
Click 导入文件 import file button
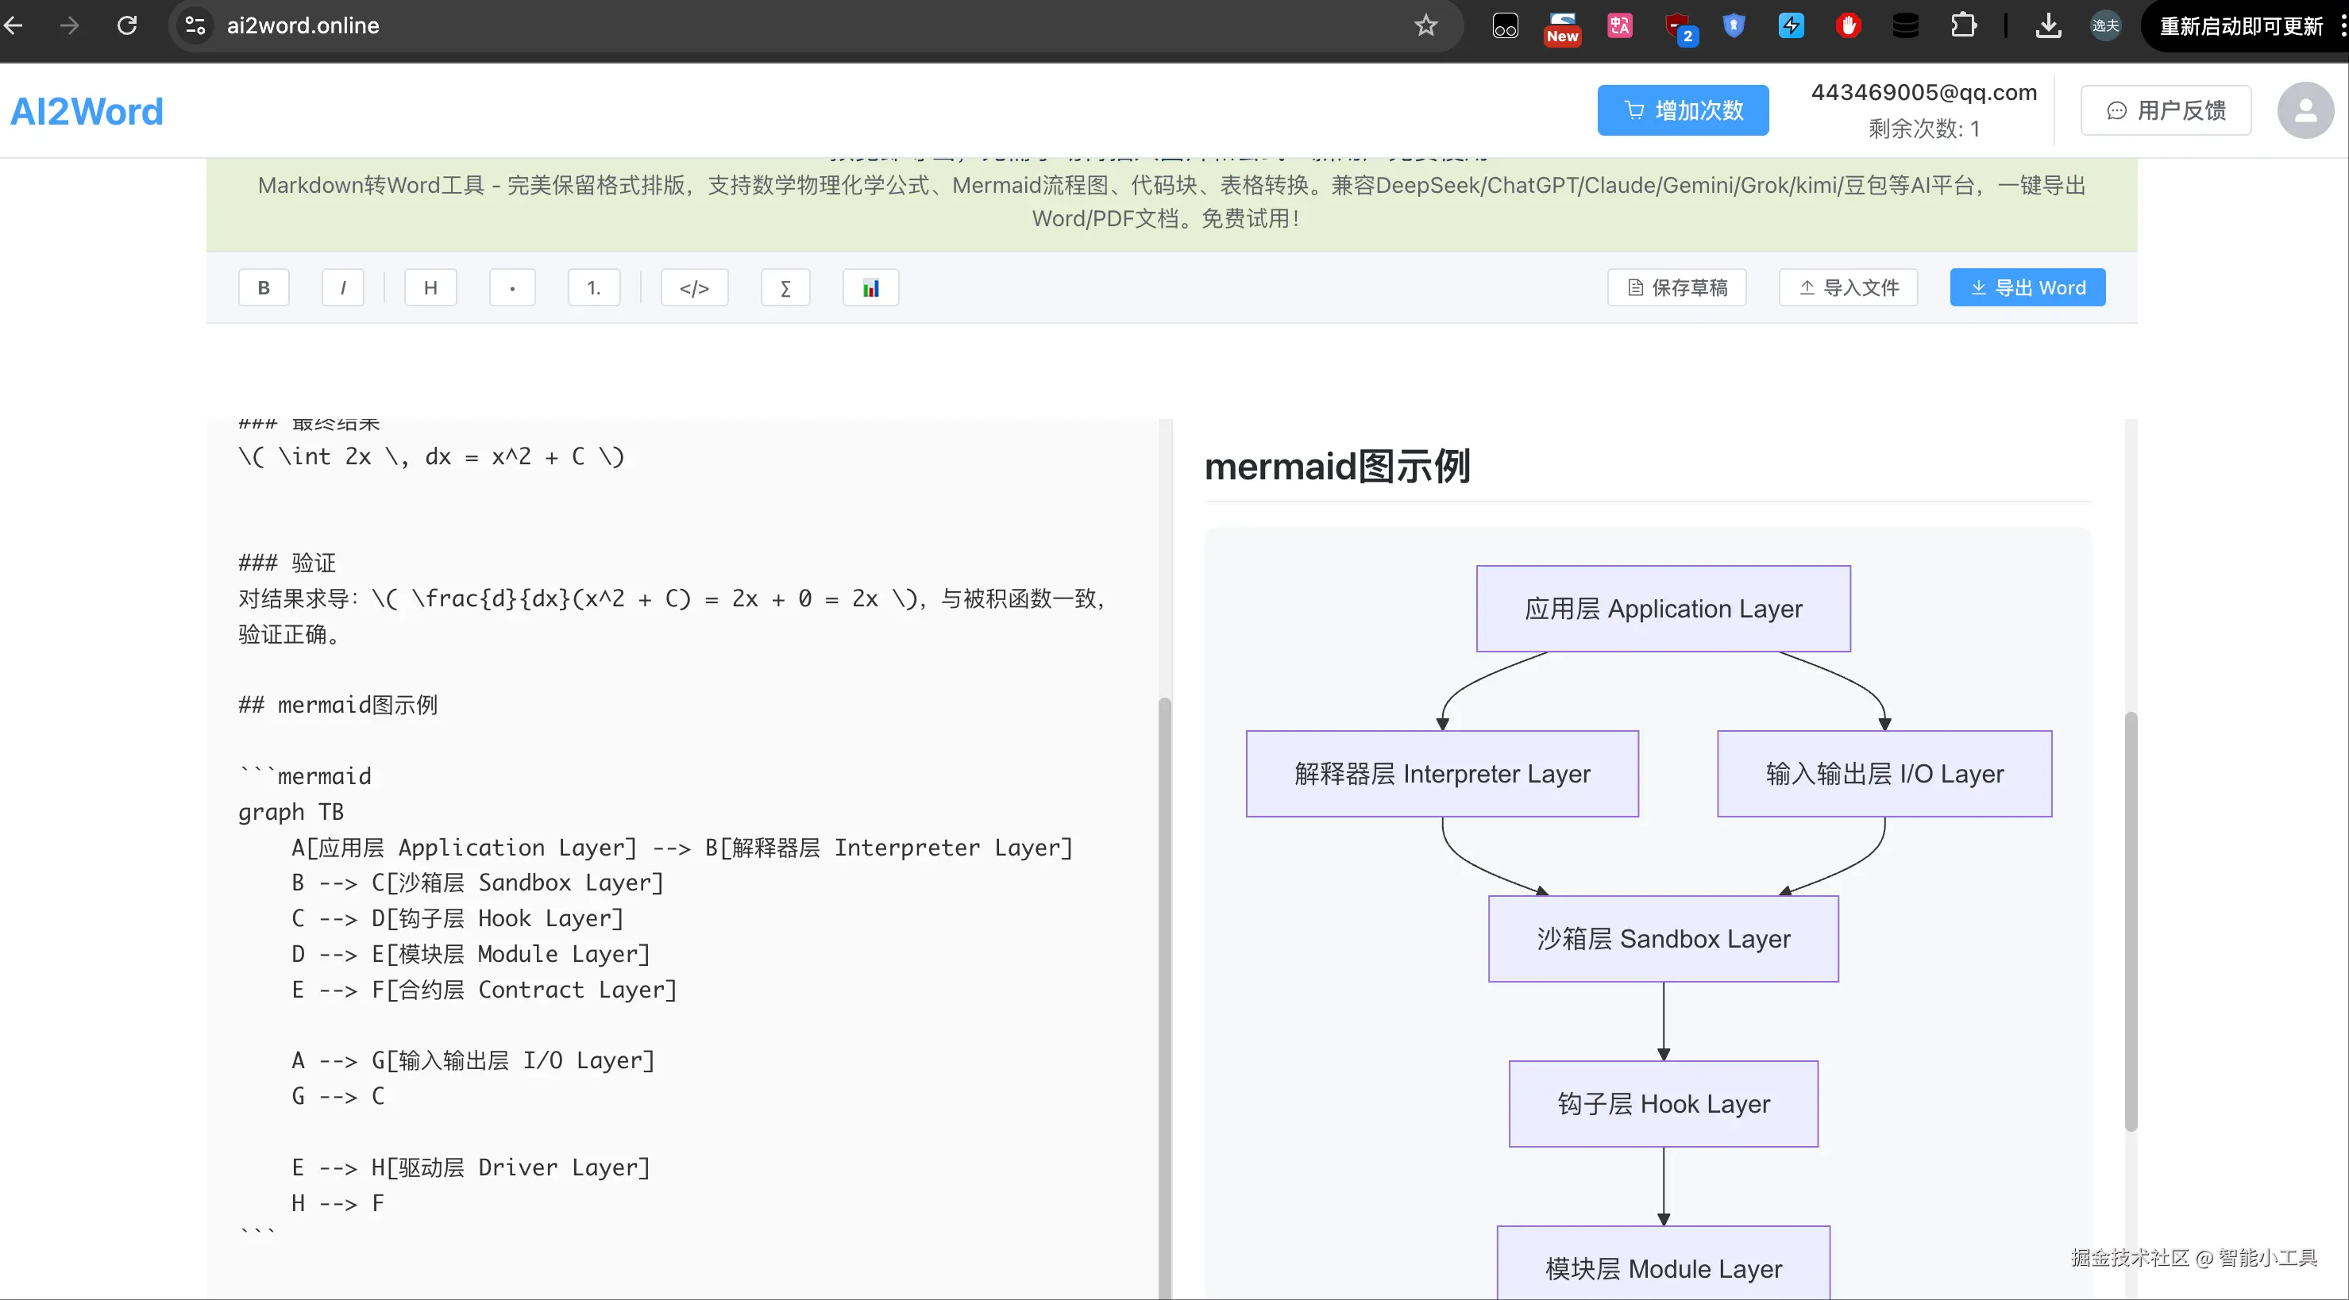(1849, 288)
